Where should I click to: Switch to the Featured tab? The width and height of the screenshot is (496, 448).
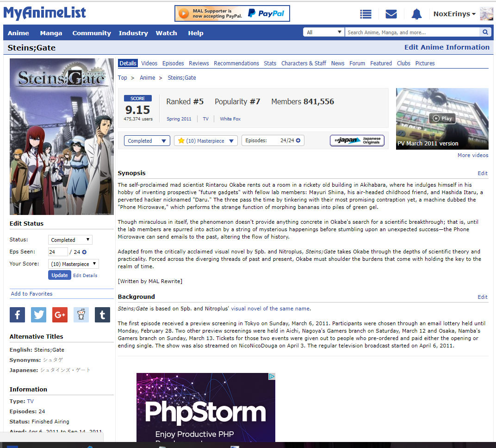[381, 63]
